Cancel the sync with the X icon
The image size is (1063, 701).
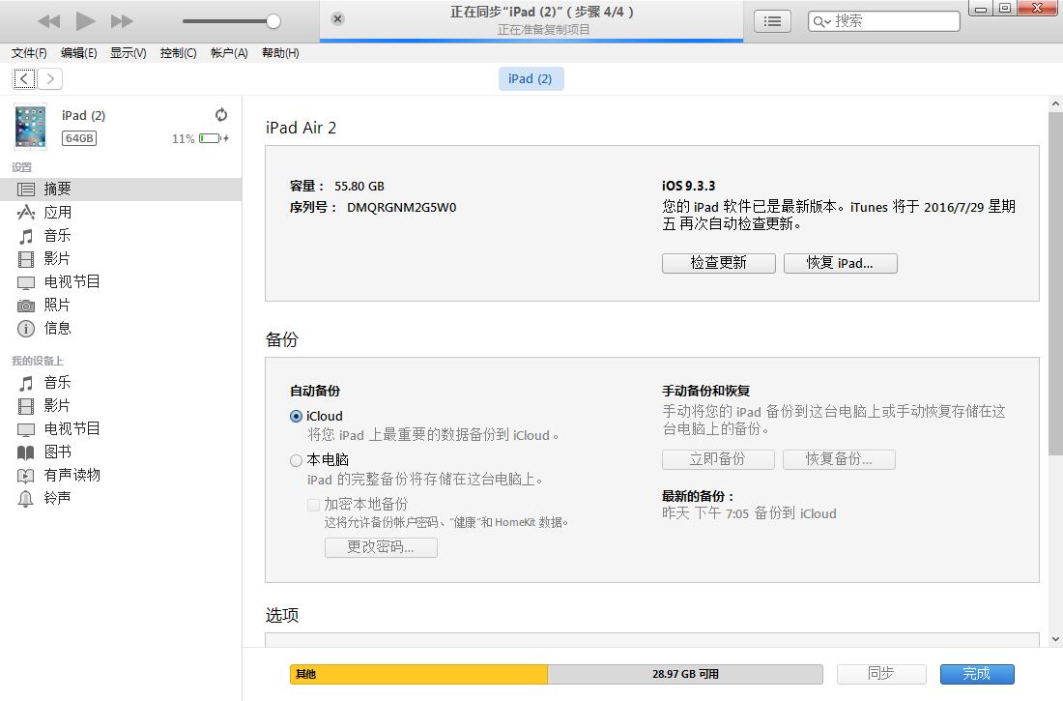(x=337, y=19)
